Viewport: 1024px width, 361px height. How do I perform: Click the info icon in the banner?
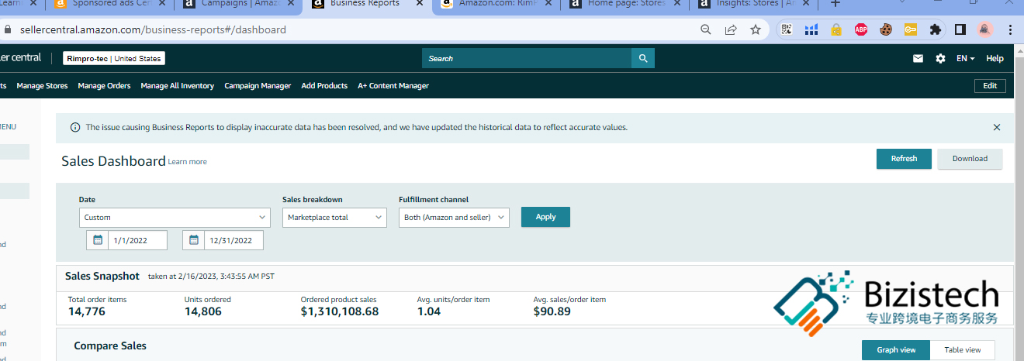click(x=75, y=127)
